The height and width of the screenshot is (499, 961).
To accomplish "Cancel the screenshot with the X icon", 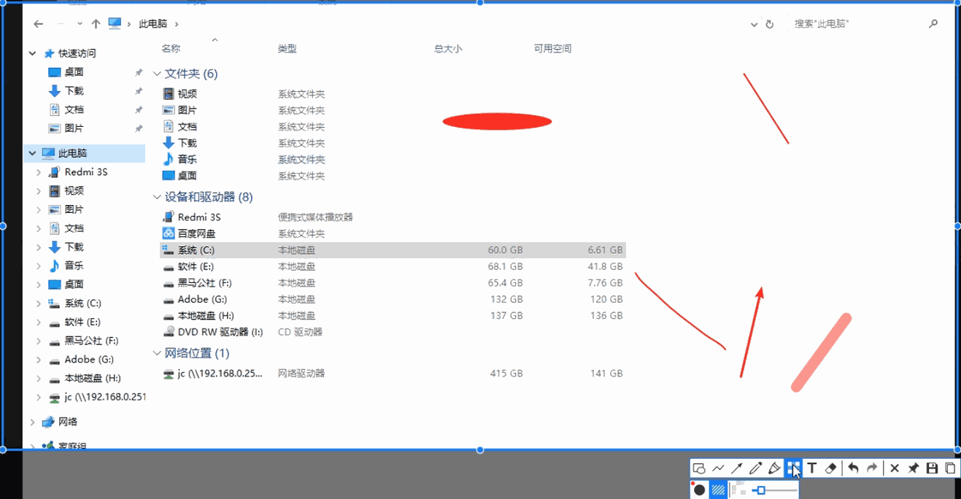I will click(895, 468).
